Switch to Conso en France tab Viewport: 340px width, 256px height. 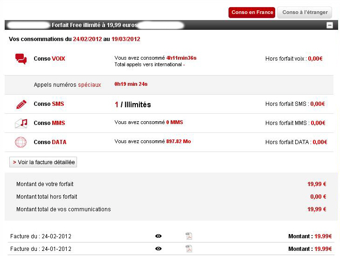point(252,12)
